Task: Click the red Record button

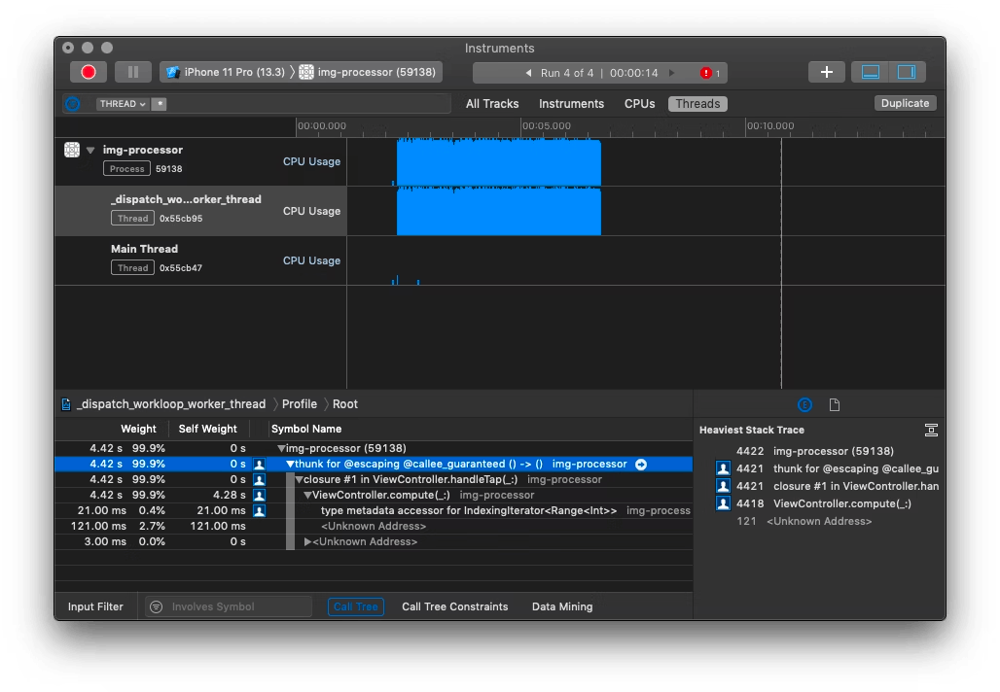Action: [x=88, y=72]
